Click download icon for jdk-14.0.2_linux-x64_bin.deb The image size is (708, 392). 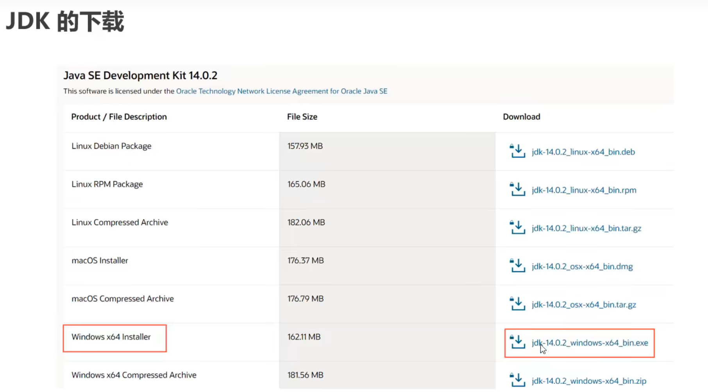517,151
